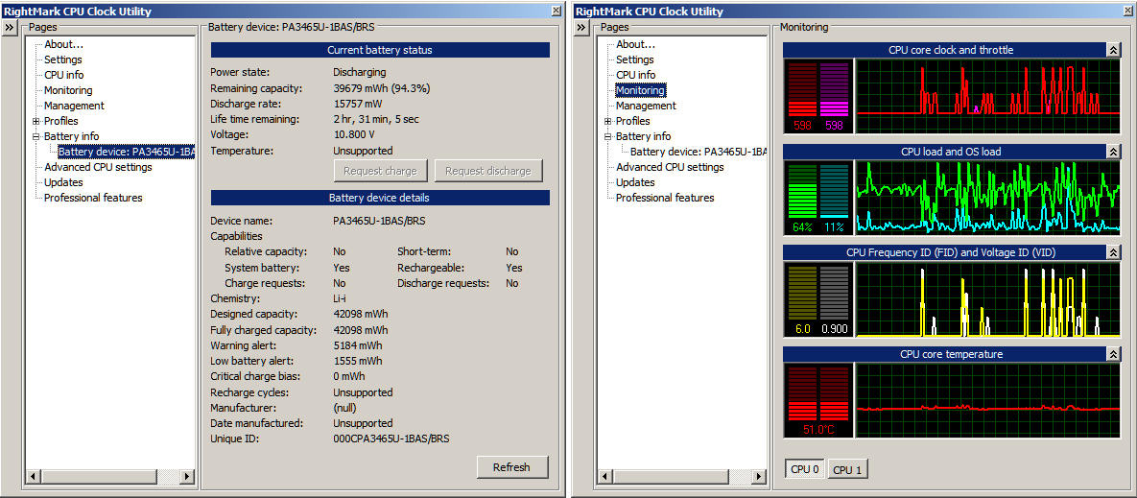Collapse Battery info node in left window tree

click(36, 136)
